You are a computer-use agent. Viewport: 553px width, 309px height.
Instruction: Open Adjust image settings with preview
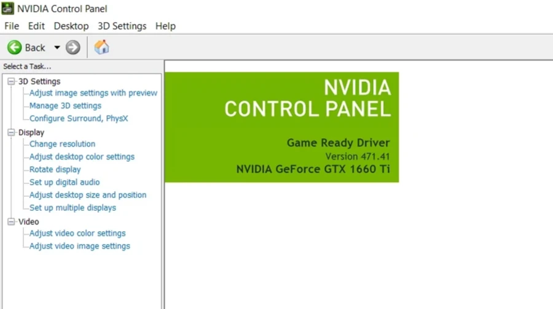(x=93, y=93)
